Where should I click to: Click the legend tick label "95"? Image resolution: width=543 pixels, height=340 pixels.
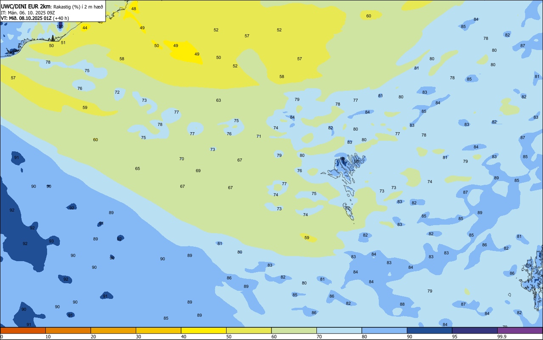coord(455,337)
